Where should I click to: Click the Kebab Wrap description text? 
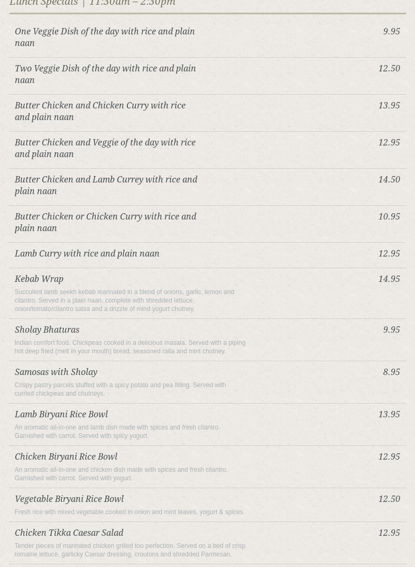pos(124,300)
